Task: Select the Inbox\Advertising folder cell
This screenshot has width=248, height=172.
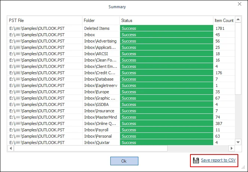Action: coord(101,41)
